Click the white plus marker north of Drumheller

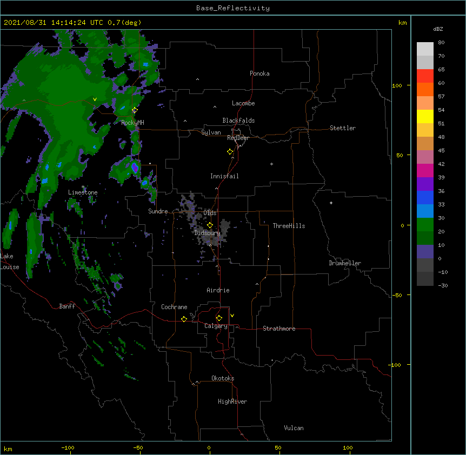coord(331,203)
